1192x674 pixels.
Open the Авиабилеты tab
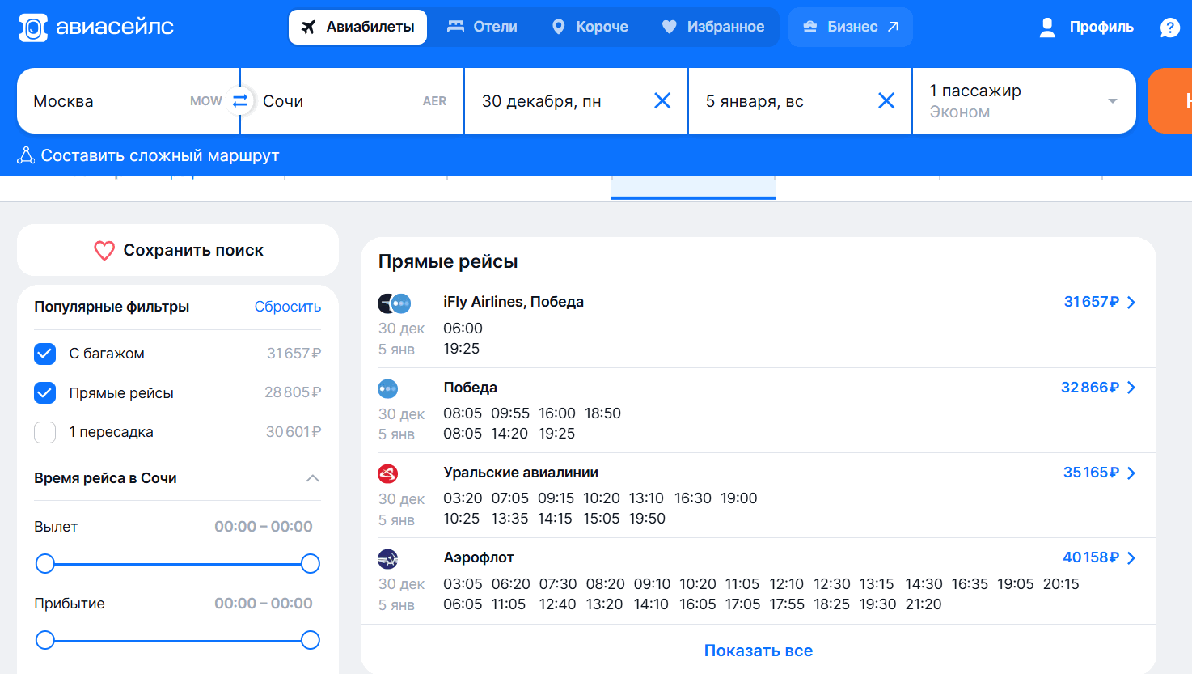[x=357, y=27]
